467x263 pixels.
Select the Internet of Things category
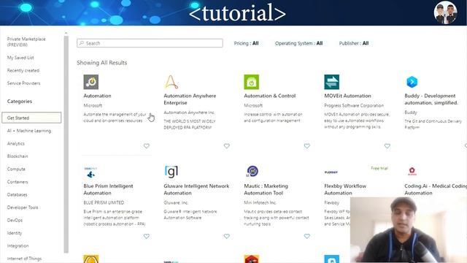(x=24, y=259)
